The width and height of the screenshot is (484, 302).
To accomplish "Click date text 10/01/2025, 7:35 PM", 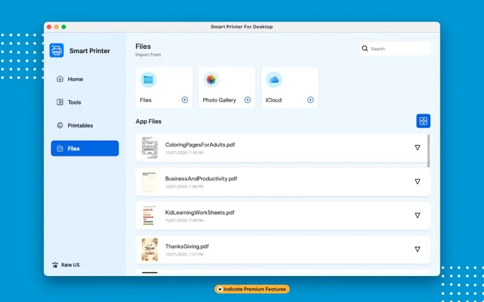I will tap(184, 153).
